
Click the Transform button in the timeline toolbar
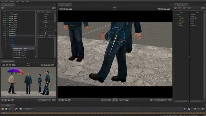coord(29,109)
